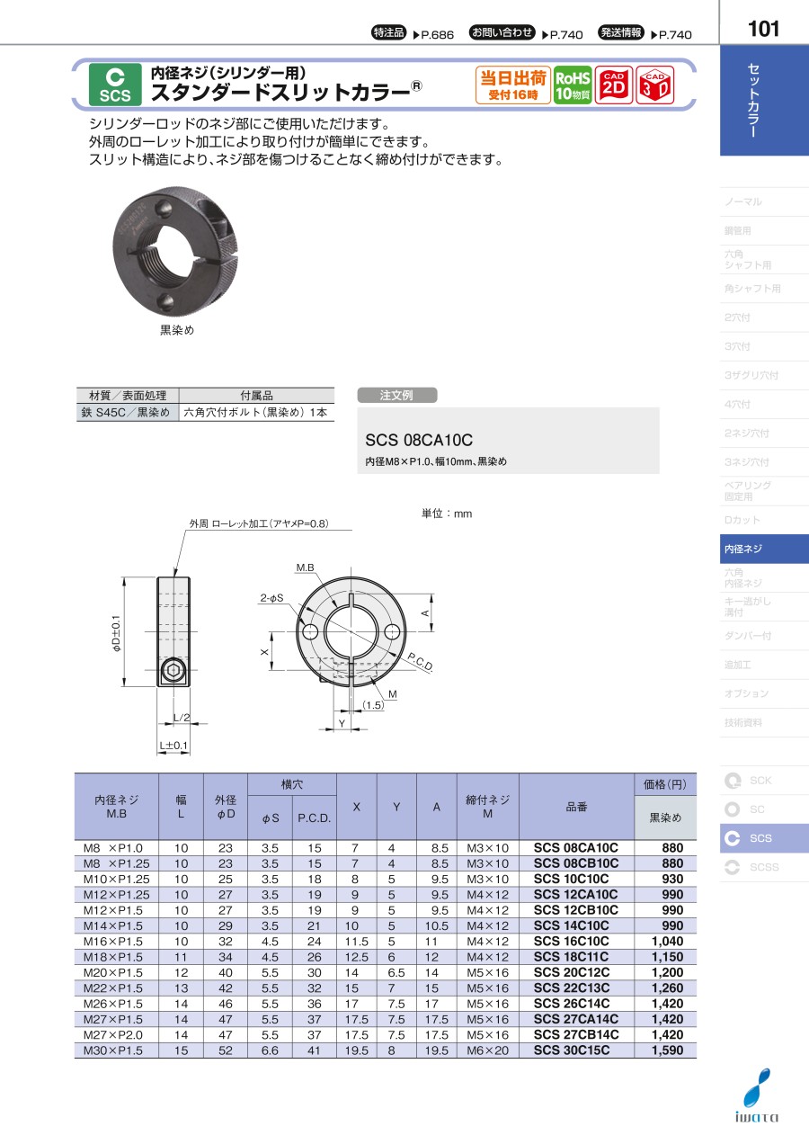Click part number SCS 30C15C in table
809x1144 pixels.
572,1050
